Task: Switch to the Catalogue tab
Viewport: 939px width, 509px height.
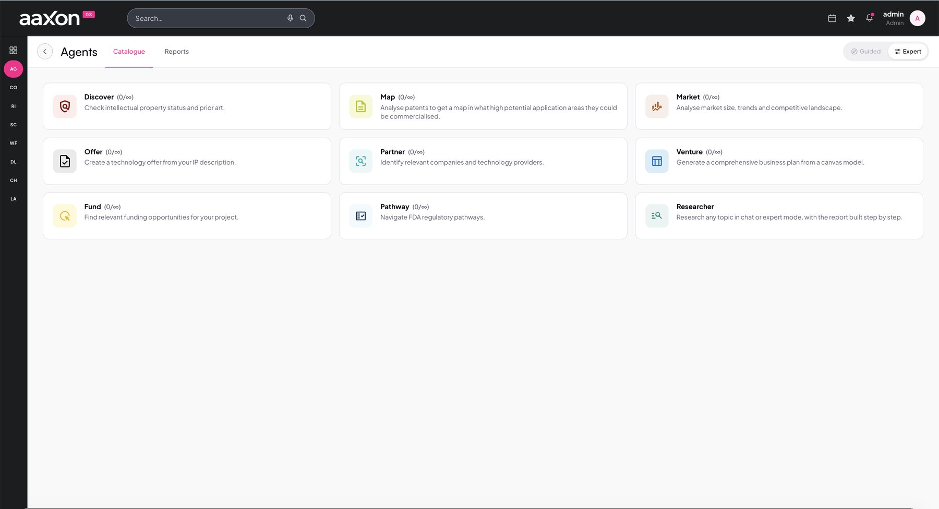Action: tap(129, 52)
